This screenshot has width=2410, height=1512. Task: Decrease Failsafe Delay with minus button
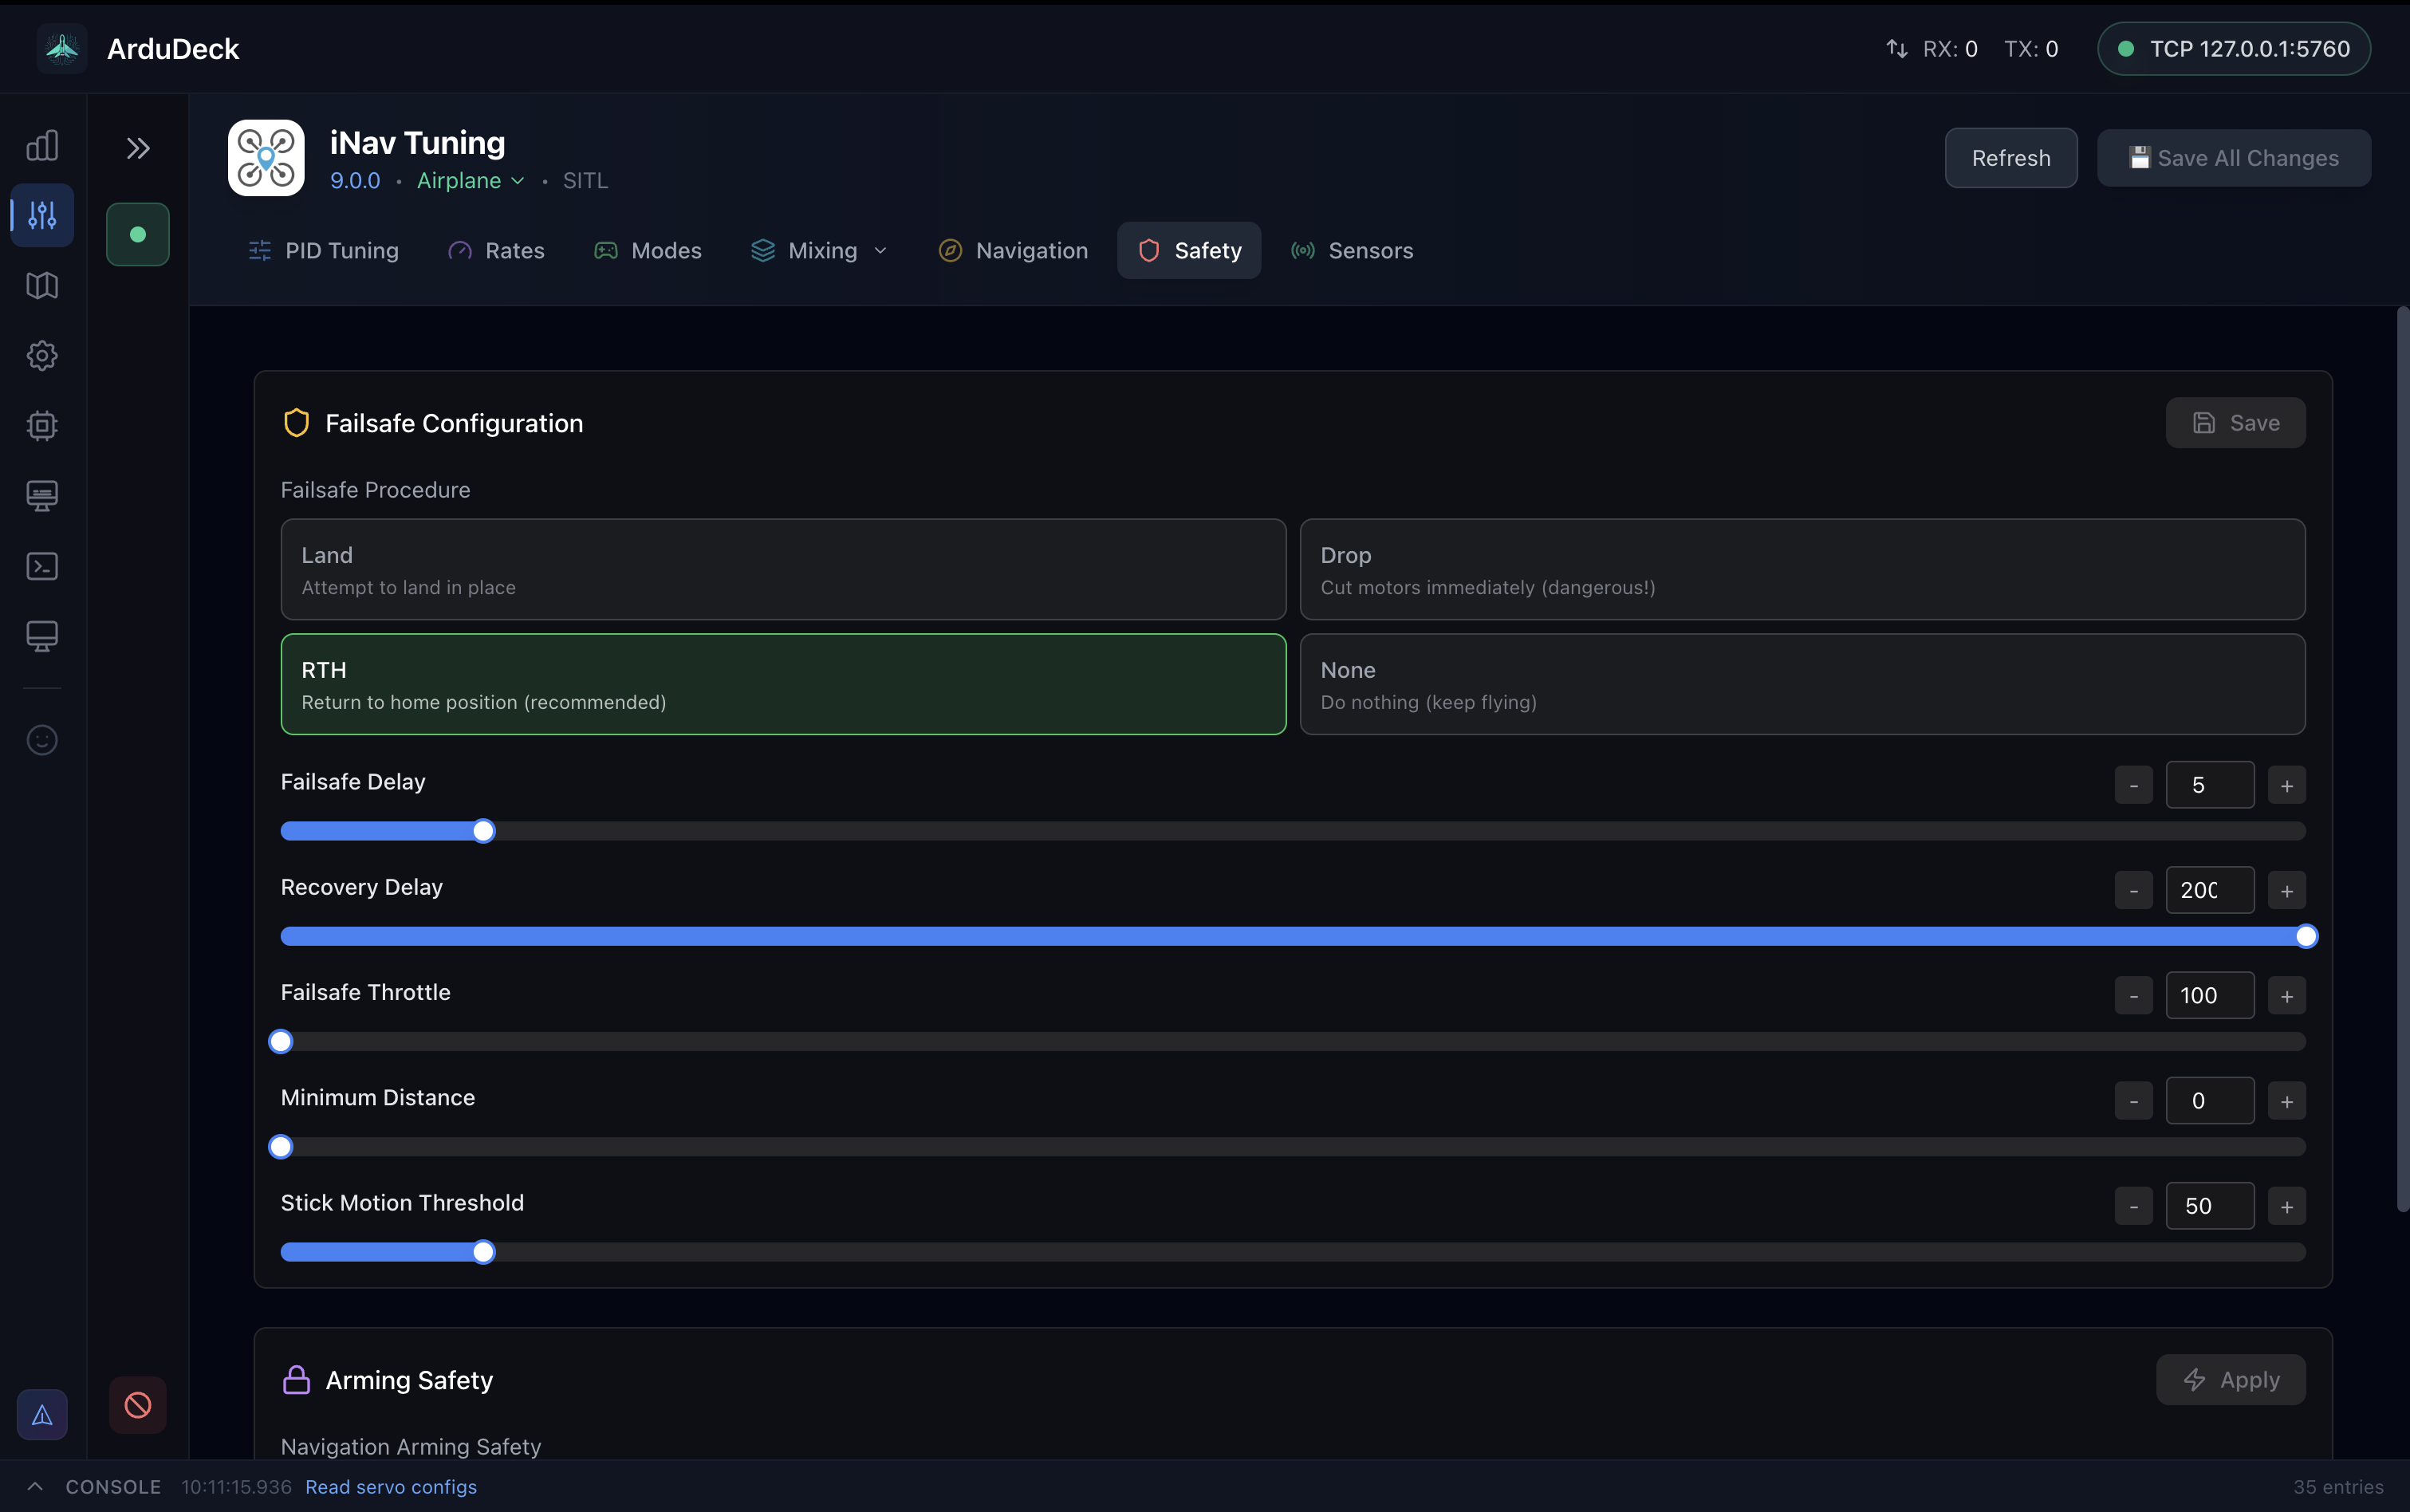2133,786
